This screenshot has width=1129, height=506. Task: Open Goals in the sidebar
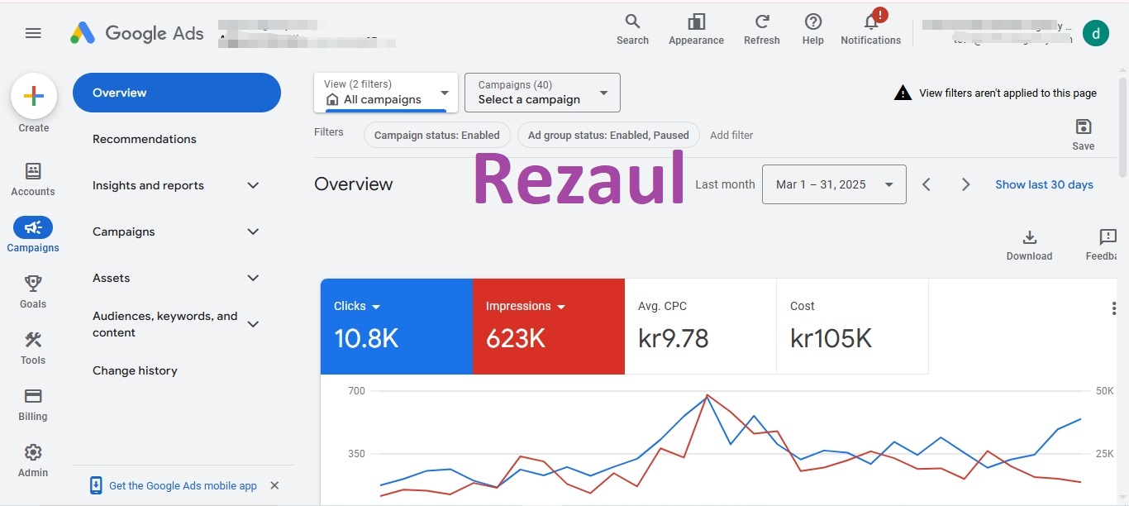[x=33, y=292]
